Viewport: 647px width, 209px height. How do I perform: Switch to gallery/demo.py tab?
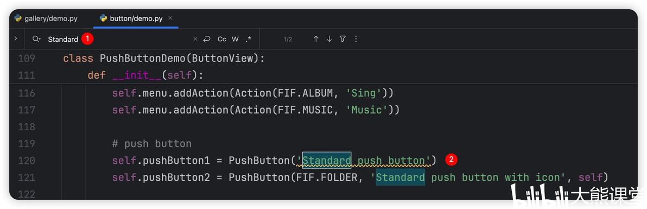46,18
